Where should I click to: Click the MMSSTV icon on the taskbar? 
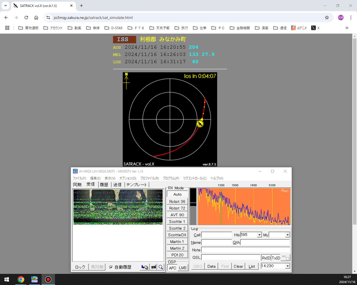[x=35, y=279]
